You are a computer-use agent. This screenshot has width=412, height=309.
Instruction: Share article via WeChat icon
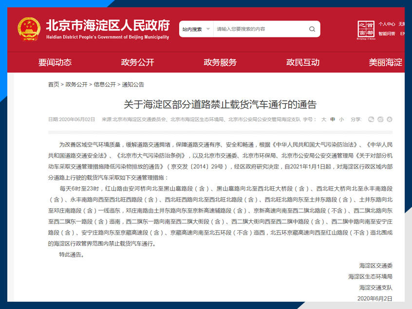[x=371, y=119]
